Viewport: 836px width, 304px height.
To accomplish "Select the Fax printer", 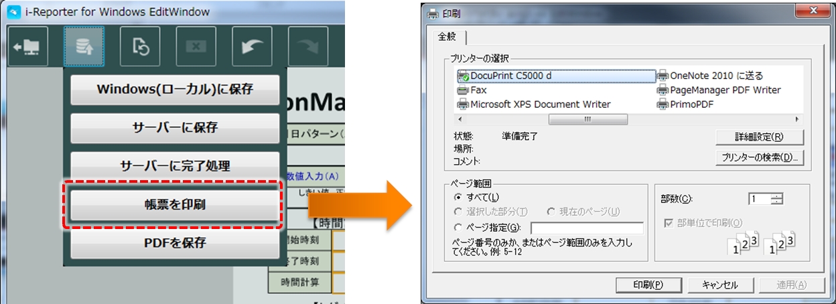I will 478,90.
